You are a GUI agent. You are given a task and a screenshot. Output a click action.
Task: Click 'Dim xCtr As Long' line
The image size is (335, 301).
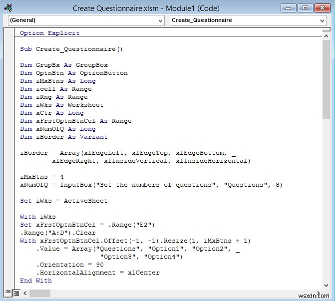(52, 113)
